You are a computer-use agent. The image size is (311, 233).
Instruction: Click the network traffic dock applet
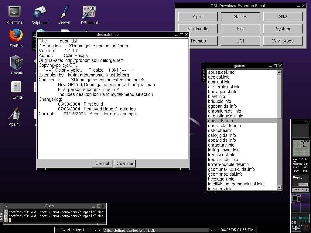click(x=301, y=129)
